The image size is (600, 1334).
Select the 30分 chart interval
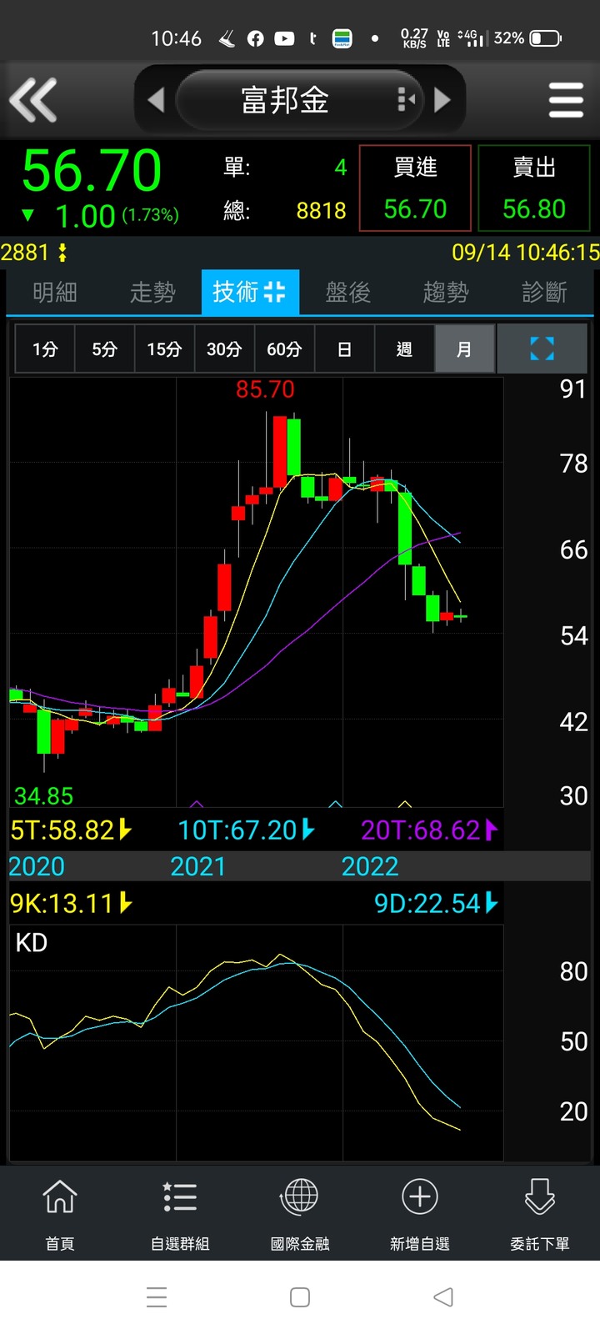tap(224, 349)
